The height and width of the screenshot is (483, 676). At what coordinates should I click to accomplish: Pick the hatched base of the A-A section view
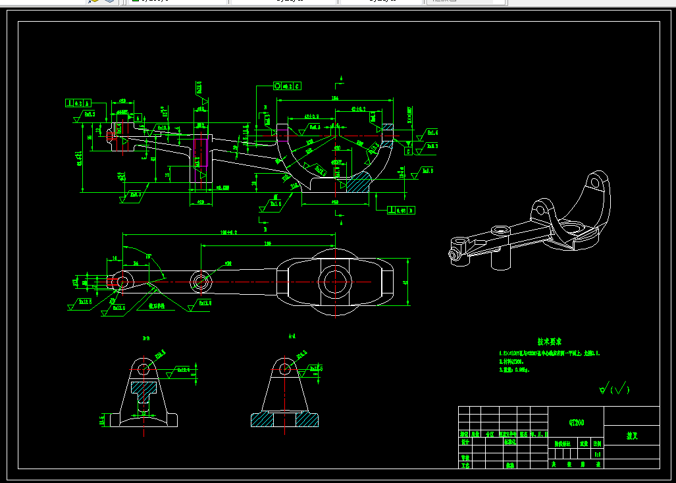click(284, 420)
